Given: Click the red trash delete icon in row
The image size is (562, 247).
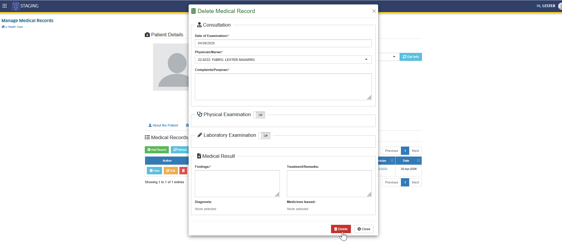Looking at the screenshot, I should (x=183, y=171).
